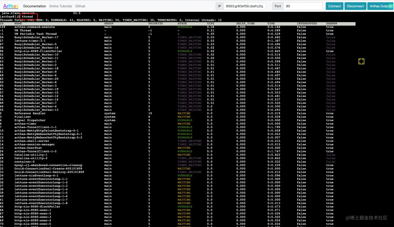Select the arthas-session-manager thread name
The height and width of the screenshot is (227, 394).
tap(35, 145)
